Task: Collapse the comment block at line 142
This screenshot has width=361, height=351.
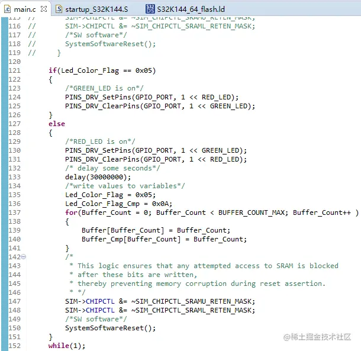Action: click(23, 256)
